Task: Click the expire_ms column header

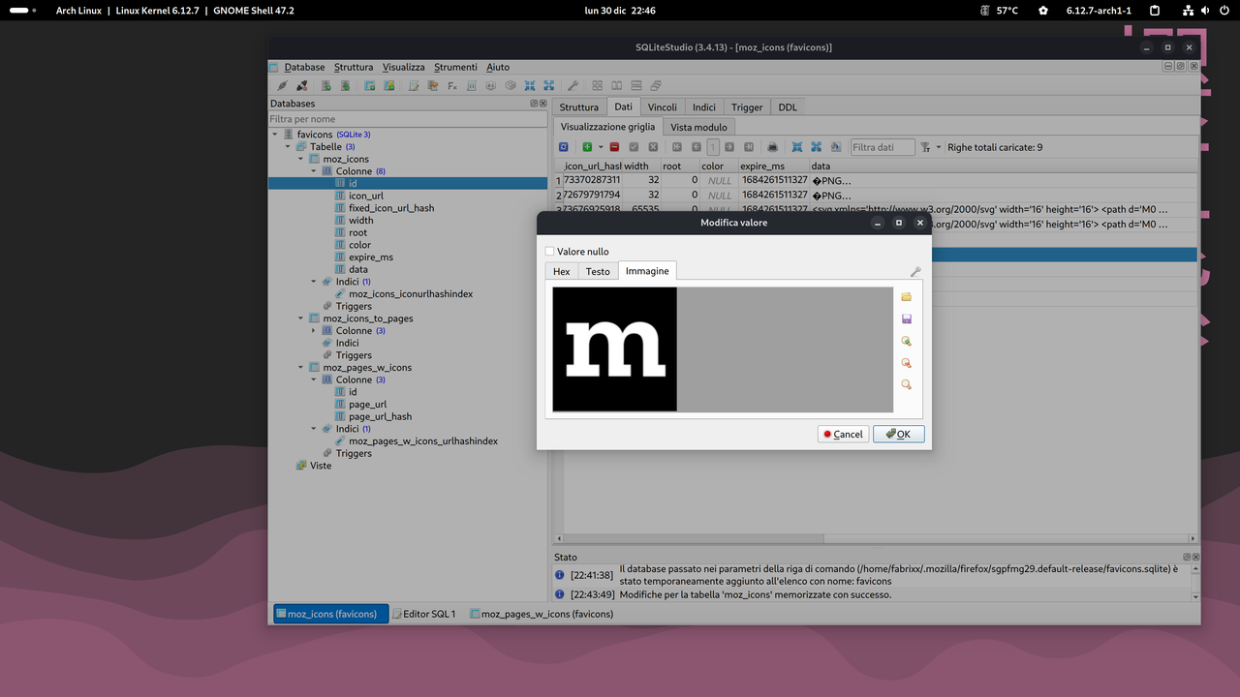Action: 773,167
